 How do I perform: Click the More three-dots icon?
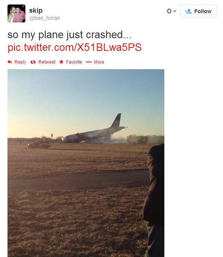click(89, 62)
